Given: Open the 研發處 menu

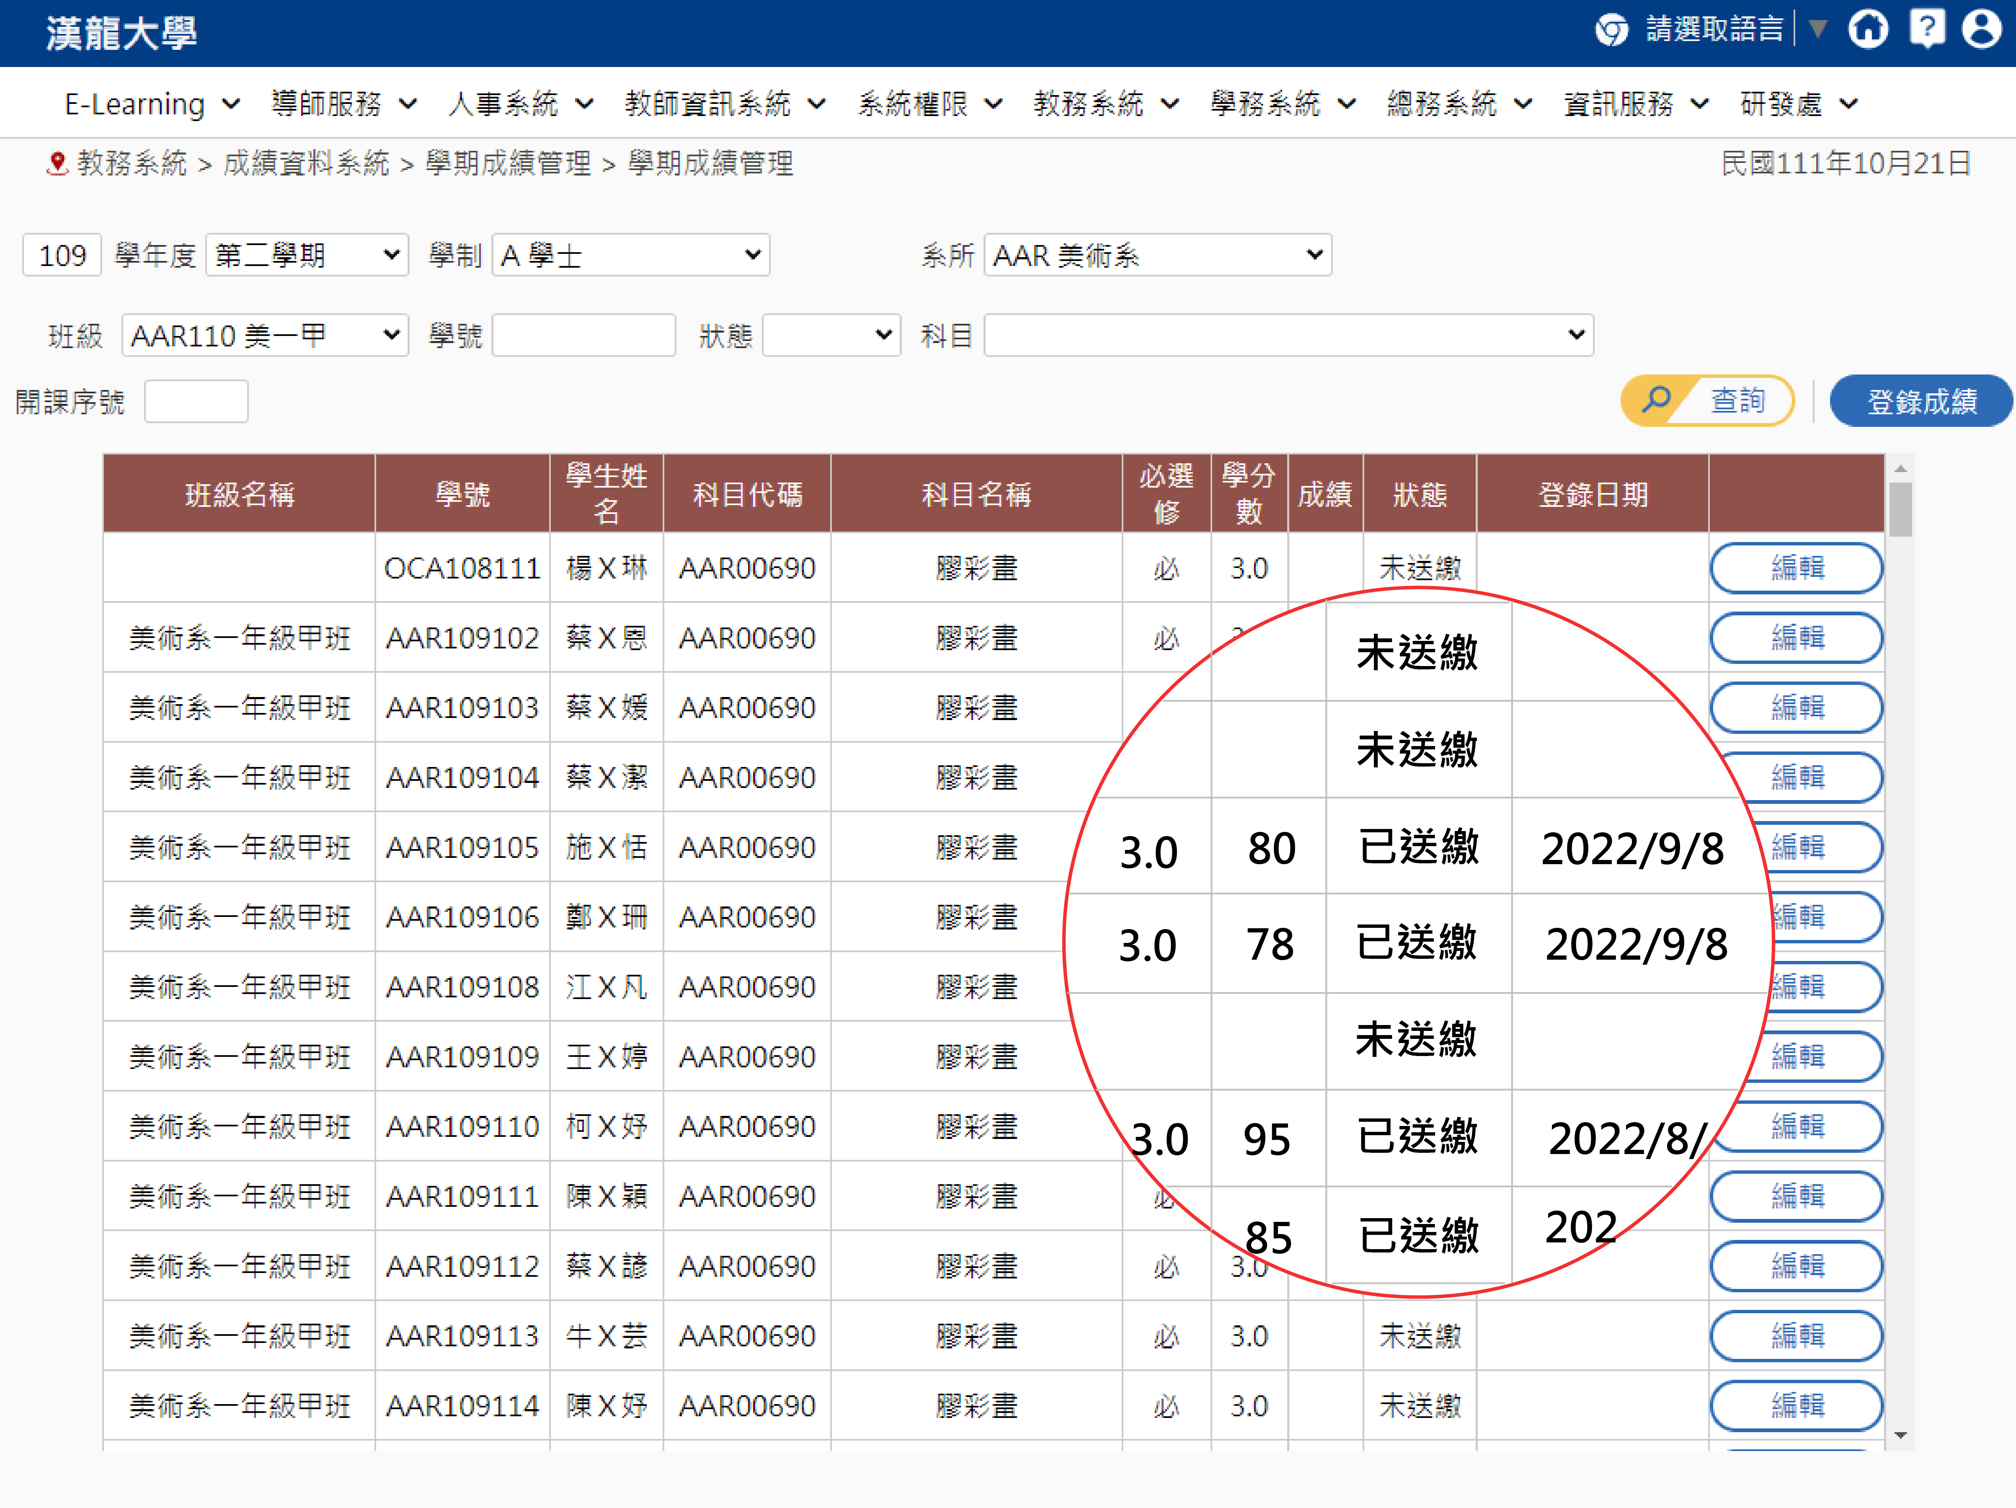Looking at the screenshot, I should pyautogui.click(x=1799, y=104).
